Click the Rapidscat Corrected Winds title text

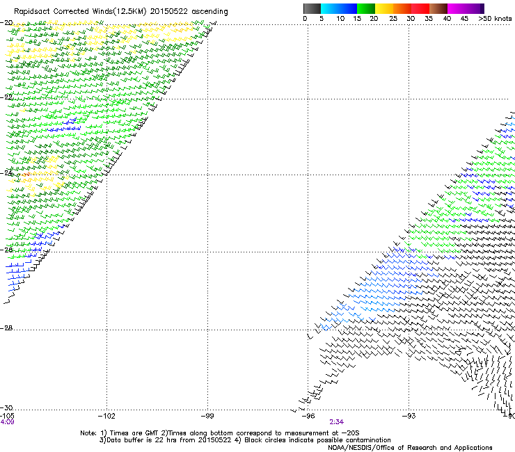point(121,12)
